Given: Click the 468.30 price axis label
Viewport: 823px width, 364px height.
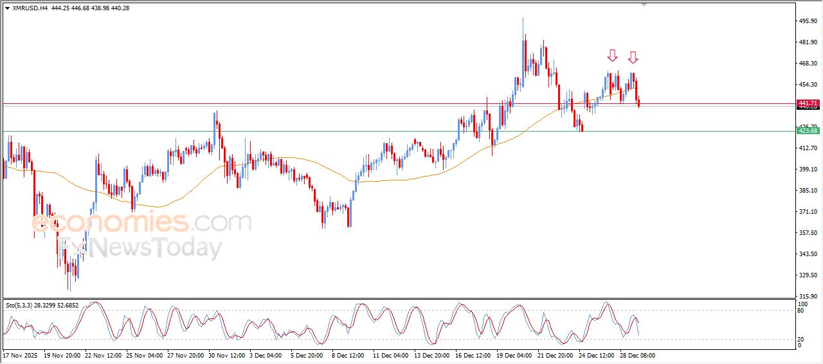Looking at the screenshot, I should pos(808,64).
